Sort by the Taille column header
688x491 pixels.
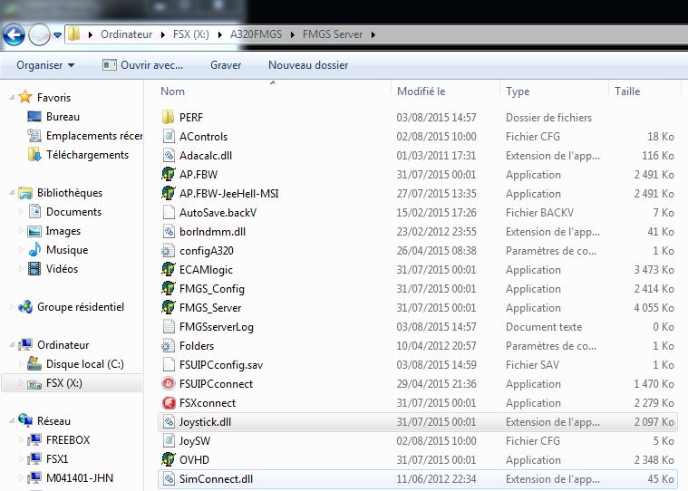[x=627, y=91]
